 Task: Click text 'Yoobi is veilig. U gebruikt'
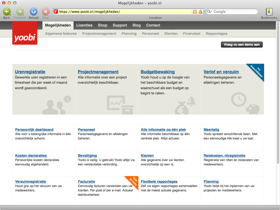96,160
